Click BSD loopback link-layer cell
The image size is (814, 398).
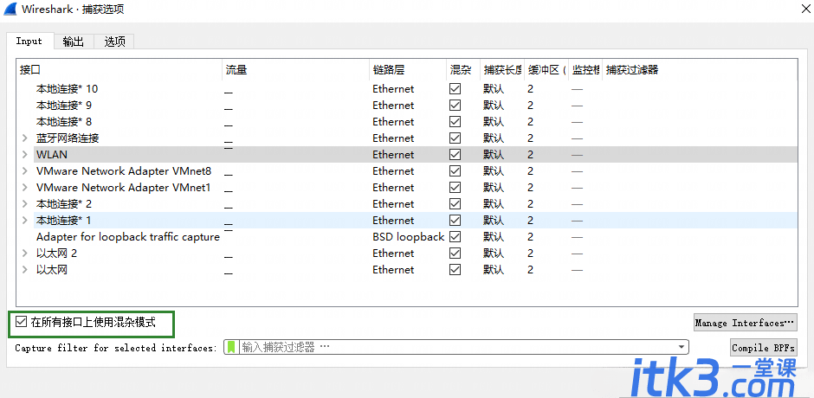tap(409, 237)
